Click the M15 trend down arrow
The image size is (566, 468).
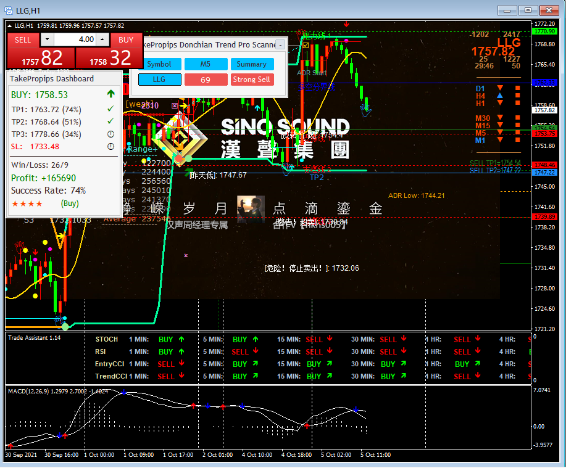(500, 125)
